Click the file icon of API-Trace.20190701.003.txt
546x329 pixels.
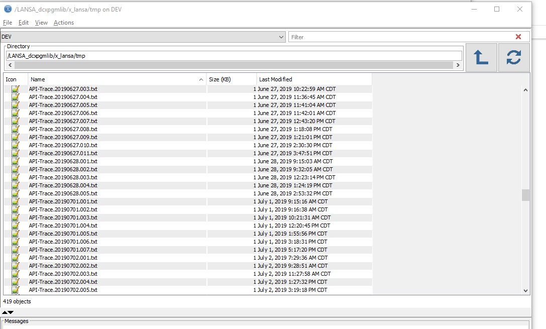pyautogui.click(x=16, y=217)
